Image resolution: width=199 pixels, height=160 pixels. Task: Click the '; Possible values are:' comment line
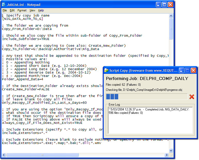[25, 59]
